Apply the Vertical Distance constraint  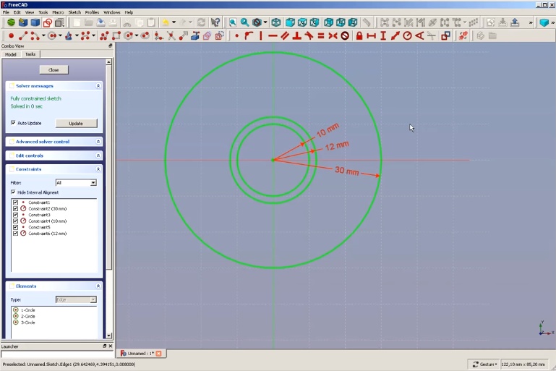tap(383, 36)
